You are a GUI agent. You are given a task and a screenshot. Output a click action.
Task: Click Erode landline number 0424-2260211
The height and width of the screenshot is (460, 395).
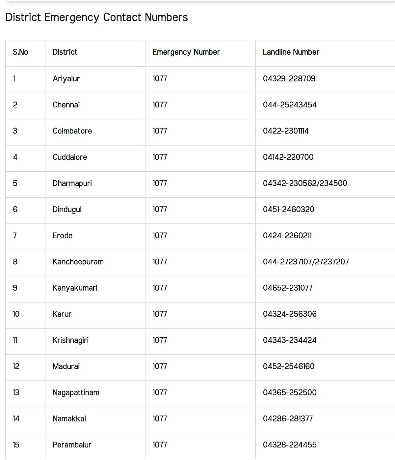(287, 236)
